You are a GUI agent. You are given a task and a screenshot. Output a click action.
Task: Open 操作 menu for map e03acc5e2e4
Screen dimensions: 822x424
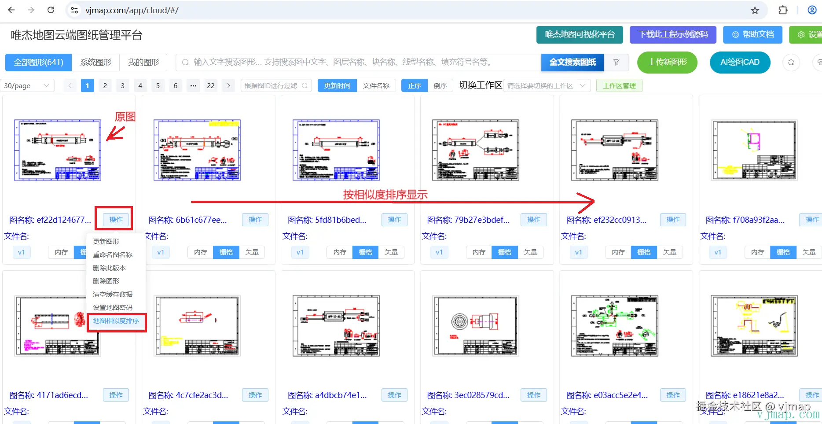(673, 395)
